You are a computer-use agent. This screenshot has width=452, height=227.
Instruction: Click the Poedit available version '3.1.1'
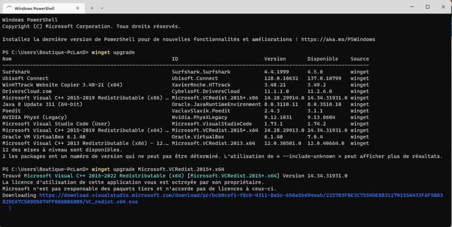(x=315, y=111)
